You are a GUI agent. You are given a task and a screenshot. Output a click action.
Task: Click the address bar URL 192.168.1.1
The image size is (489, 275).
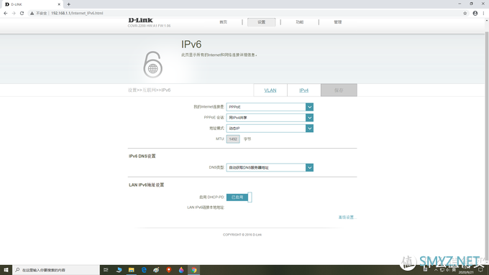[77, 13]
